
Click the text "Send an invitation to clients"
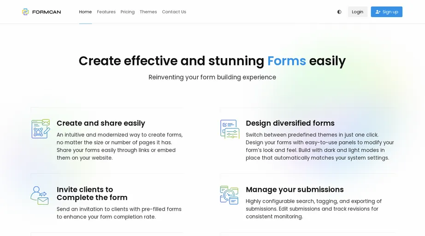[x=119, y=213]
